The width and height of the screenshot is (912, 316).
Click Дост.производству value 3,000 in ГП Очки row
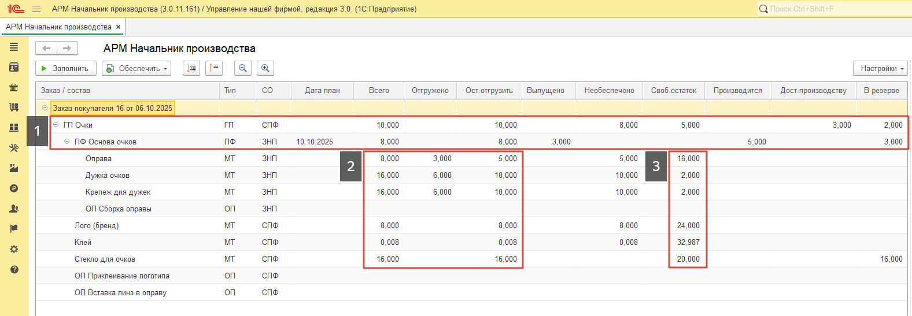coord(841,125)
